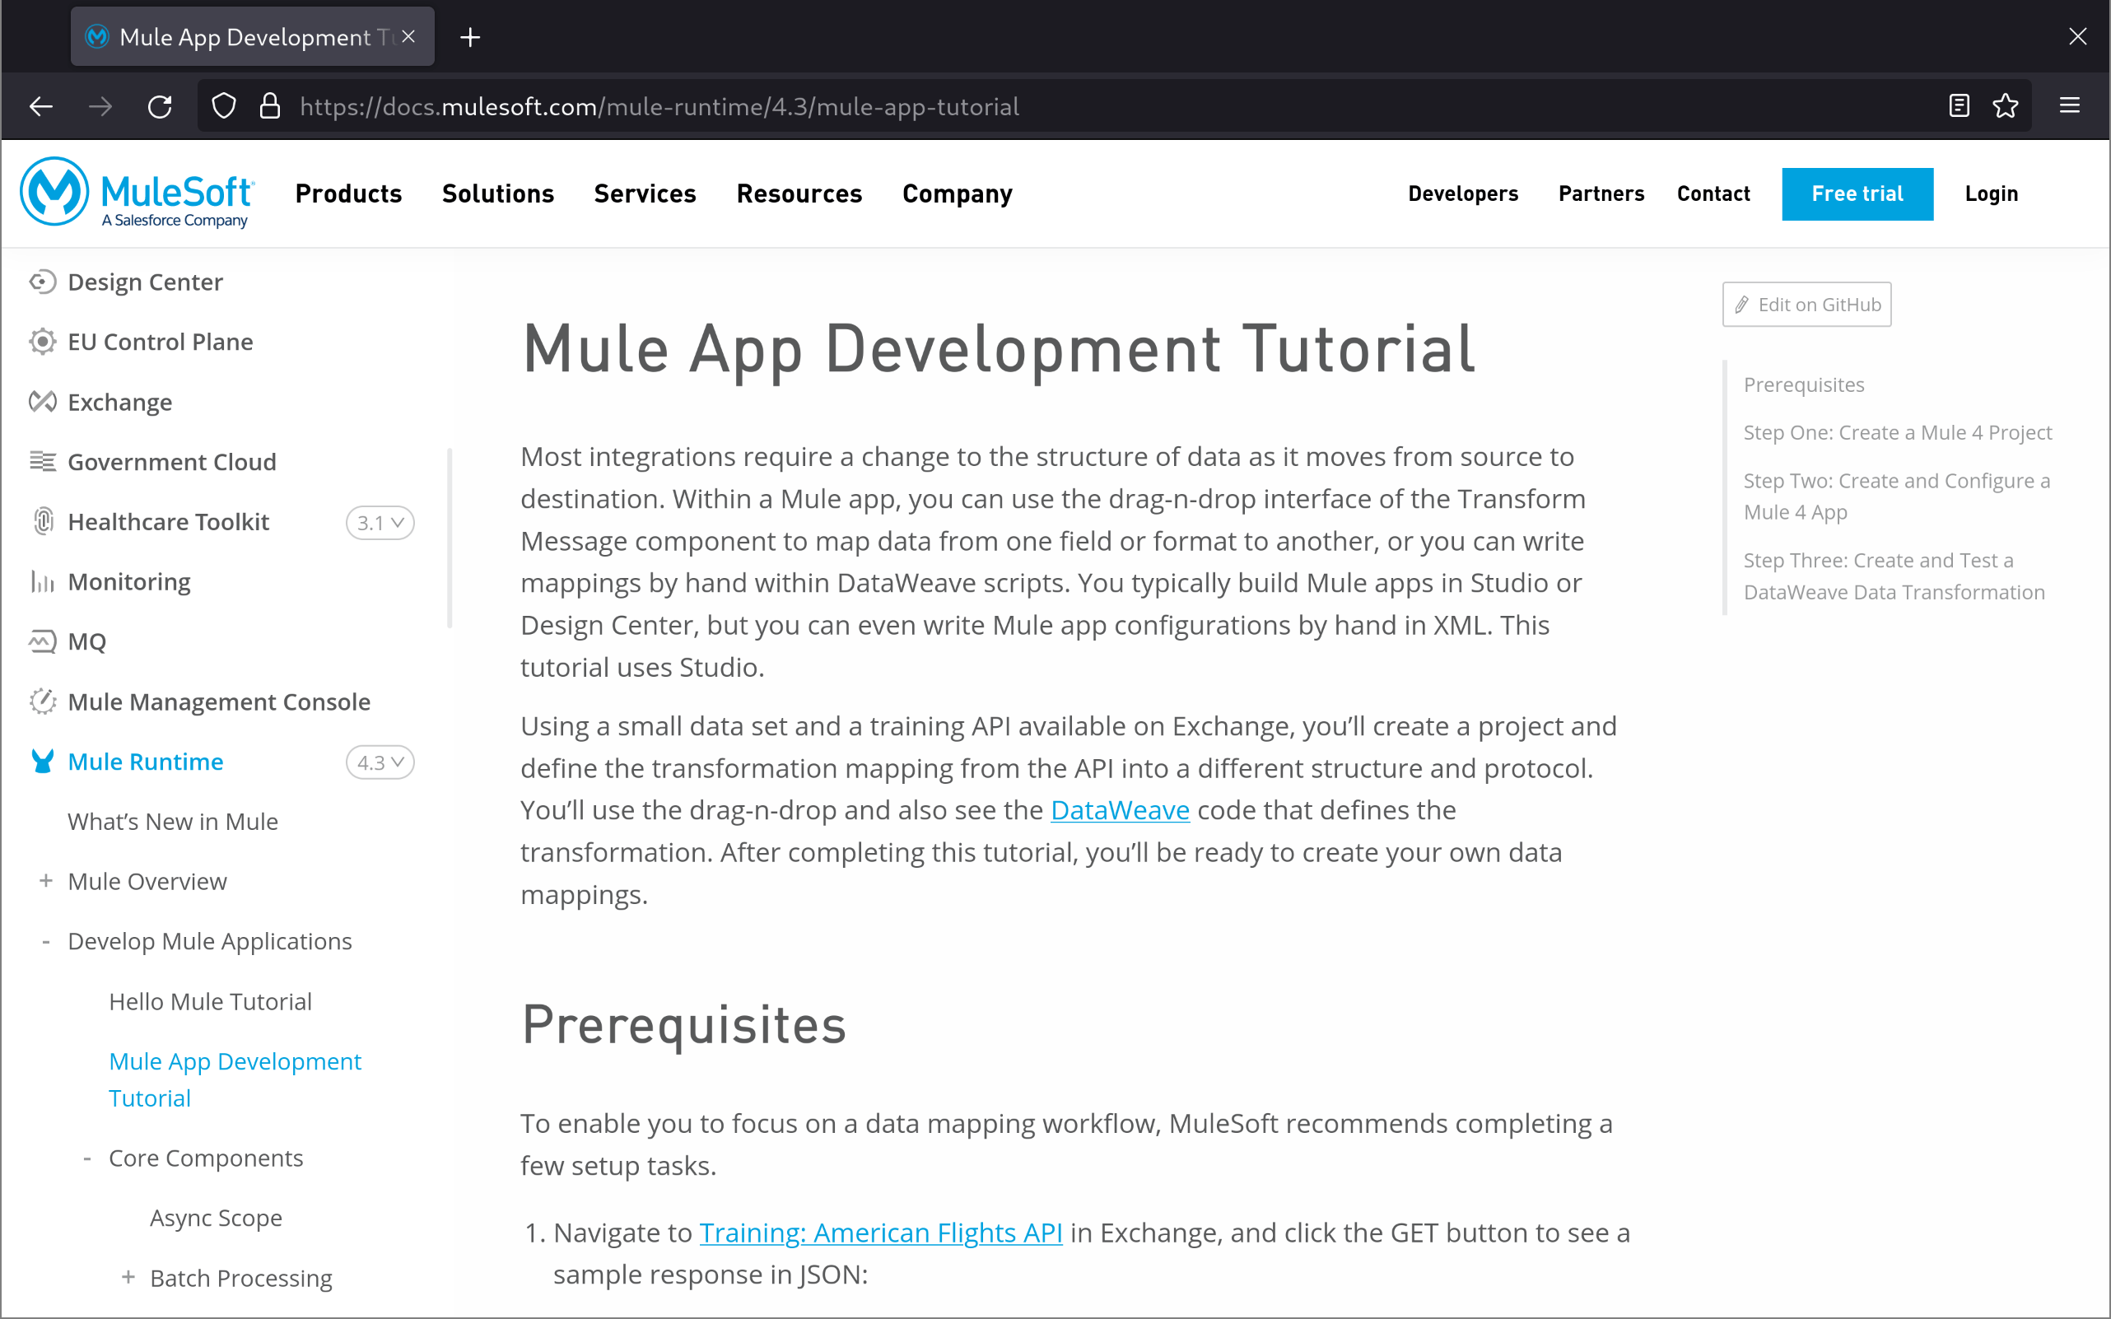Image resolution: width=2111 pixels, height=1319 pixels.
Task: Open Healthcare Toolkit via its paperclip icon
Action: click(42, 521)
